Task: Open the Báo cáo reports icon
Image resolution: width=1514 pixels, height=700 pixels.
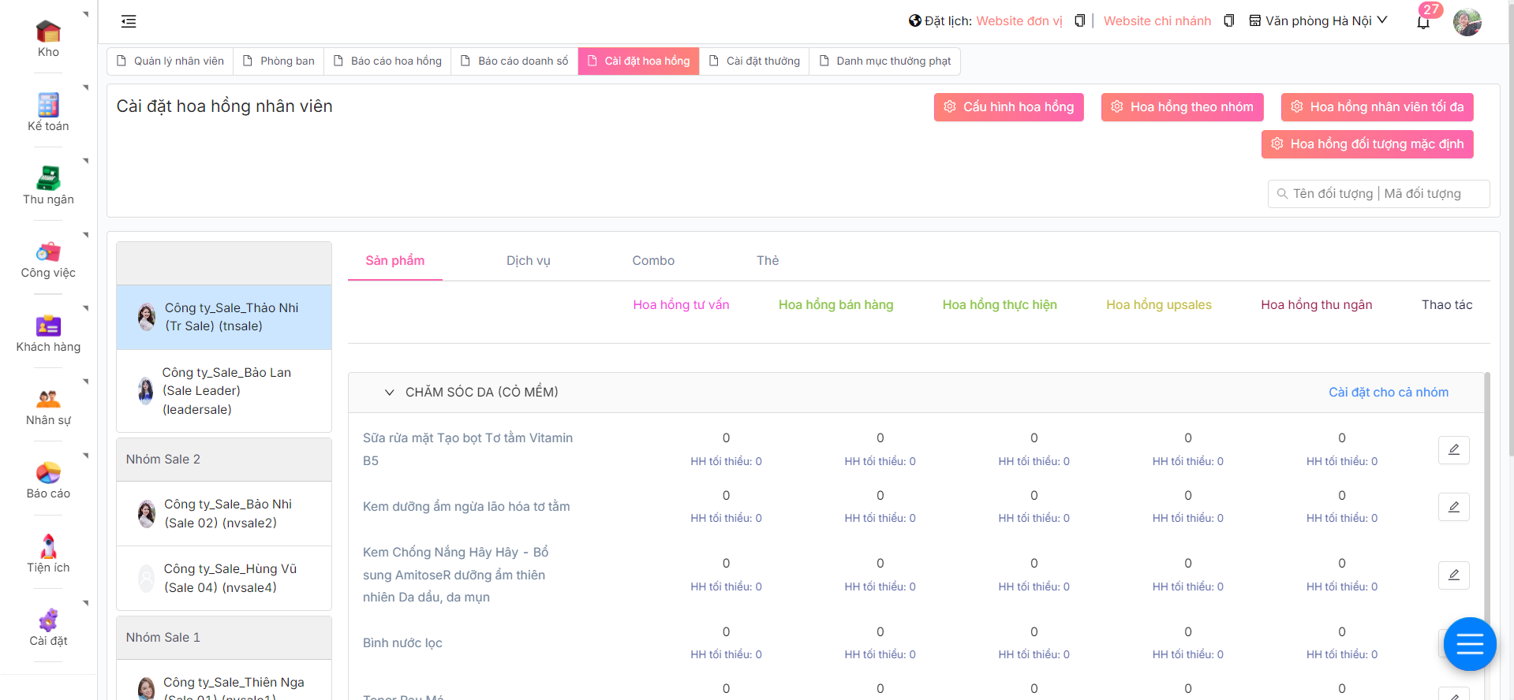Action: point(48,473)
